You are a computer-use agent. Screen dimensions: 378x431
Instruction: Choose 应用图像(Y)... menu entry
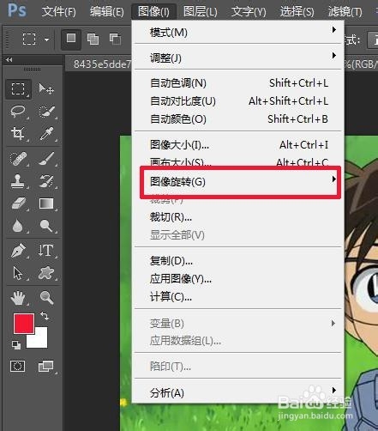(237, 279)
